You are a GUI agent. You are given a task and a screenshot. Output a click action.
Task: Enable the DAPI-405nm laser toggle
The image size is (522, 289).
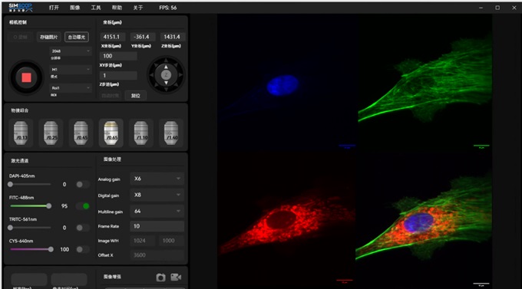click(83, 184)
